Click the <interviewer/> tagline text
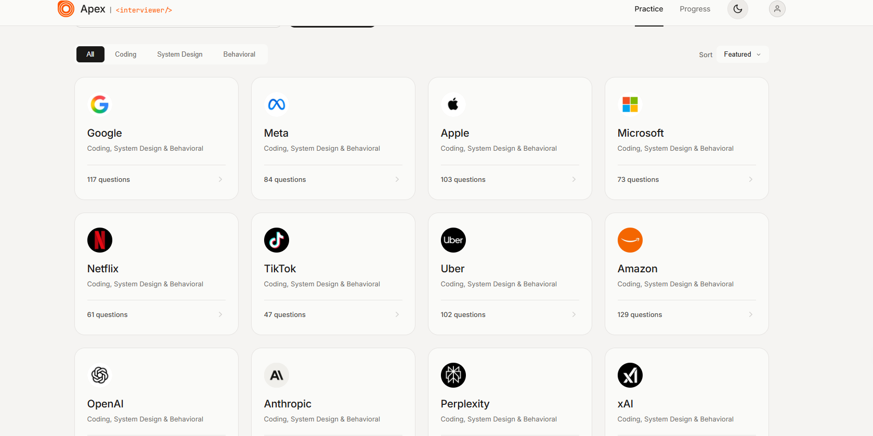This screenshot has width=873, height=436. tap(144, 10)
